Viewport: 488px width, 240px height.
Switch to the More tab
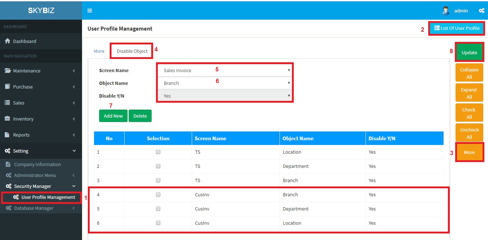(x=99, y=51)
